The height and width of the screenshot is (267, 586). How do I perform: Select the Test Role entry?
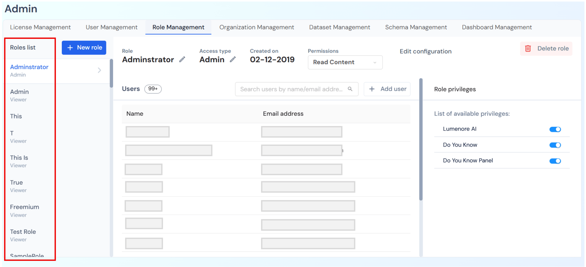[56, 235]
